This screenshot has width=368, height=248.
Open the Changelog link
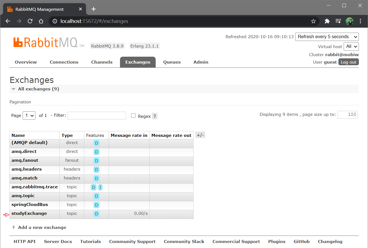pyautogui.click(x=330, y=242)
